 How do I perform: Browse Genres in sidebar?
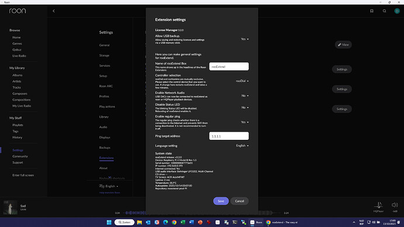point(17,43)
